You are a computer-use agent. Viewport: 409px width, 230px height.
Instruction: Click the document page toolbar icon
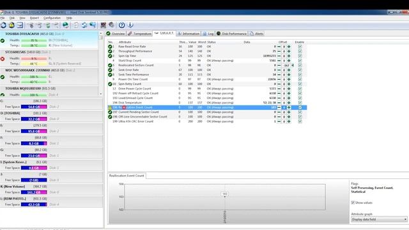click(75, 25)
